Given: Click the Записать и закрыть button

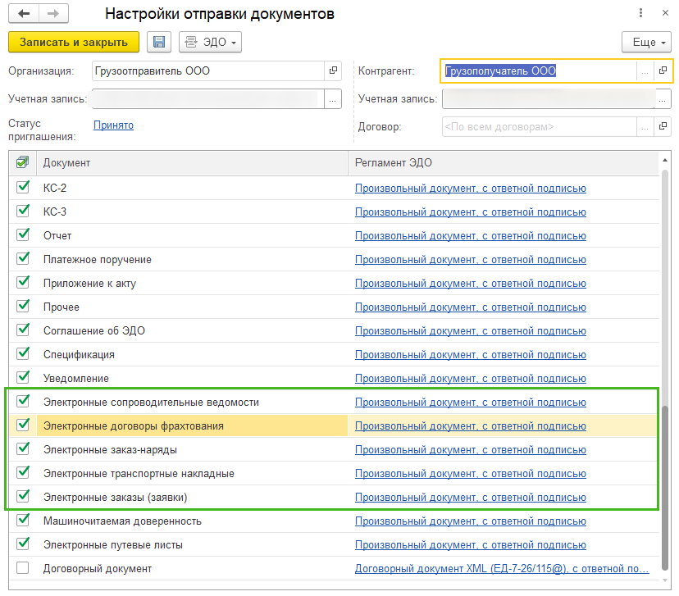Looking at the screenshot, I should point(74,42).
